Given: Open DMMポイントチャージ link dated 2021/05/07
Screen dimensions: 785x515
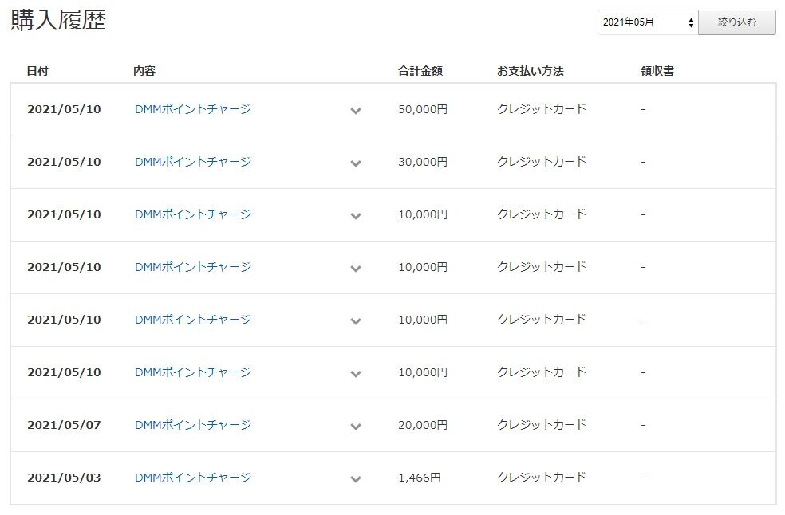Looking at the screenshot, I should click(193, 425).
